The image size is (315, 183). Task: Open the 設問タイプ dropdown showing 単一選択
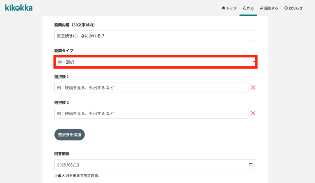pos(155,62)
